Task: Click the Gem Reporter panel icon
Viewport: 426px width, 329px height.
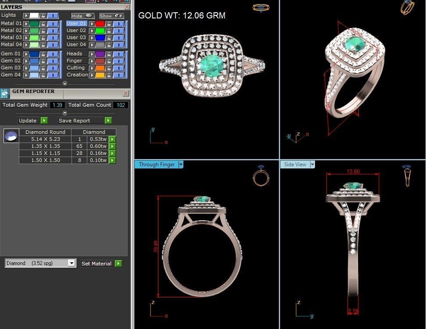Action: point(5,93)
